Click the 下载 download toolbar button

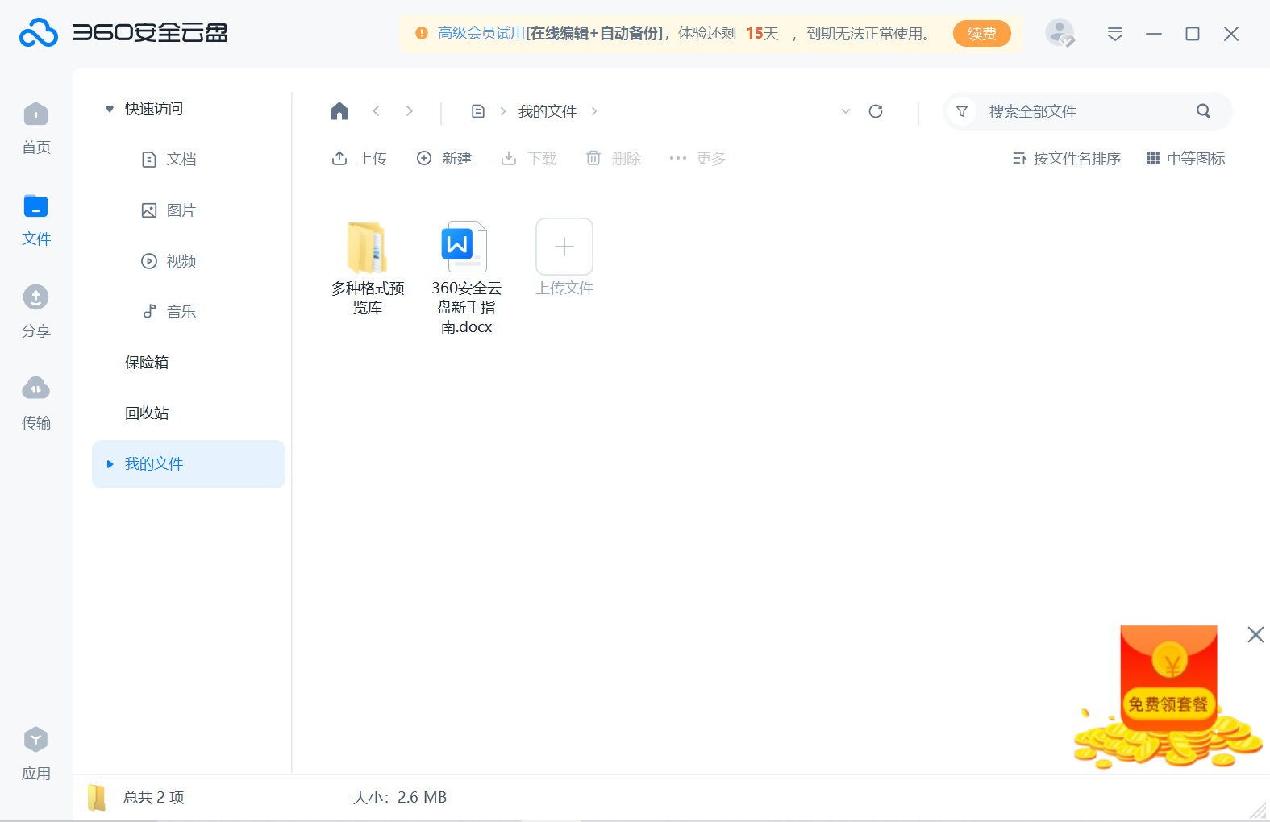(x=529, y=159)
